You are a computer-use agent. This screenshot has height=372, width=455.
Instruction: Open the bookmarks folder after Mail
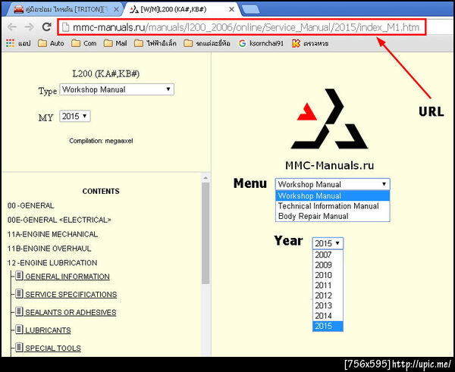[155, 43]
